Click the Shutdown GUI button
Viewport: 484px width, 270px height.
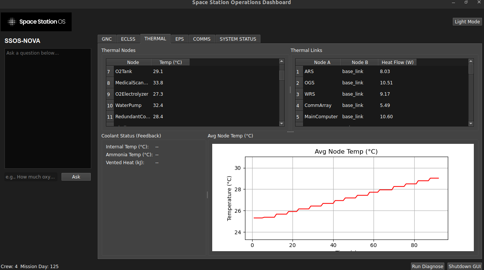(464, 266)
